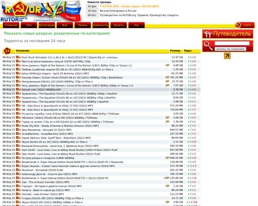Download torrent for Rude City Riot album
This screenshot has width=258, height=206.
pyautogui.click(x=17, y=125)
